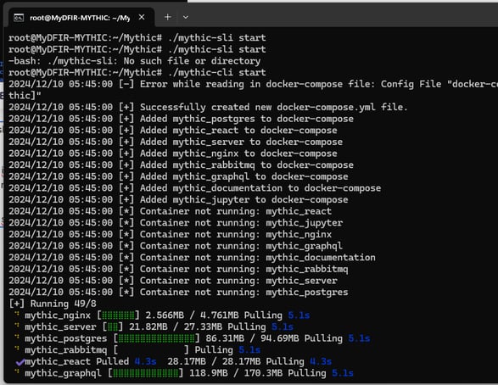Click "Container not running: mythic_react"

(236, 211)
